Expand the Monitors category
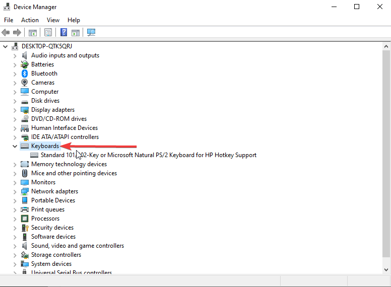Screen dimensions: 391x287 (15, 183)
